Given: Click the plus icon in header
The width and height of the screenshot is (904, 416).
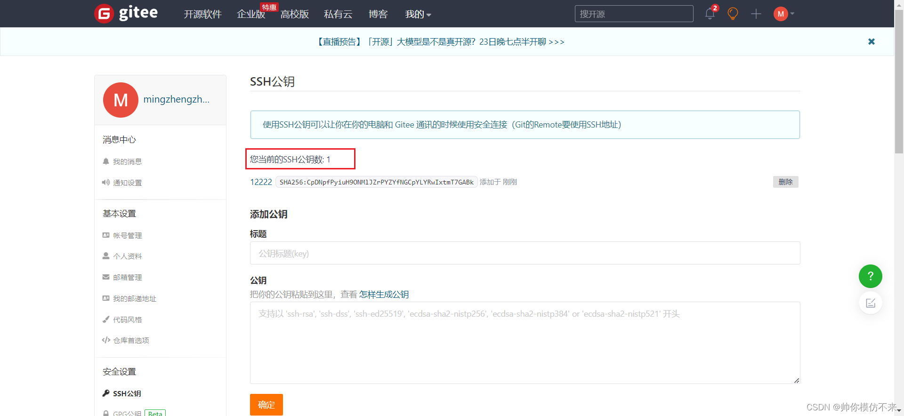Looking at the screenshot, I should pyautogui.click(x=756, y=14).
